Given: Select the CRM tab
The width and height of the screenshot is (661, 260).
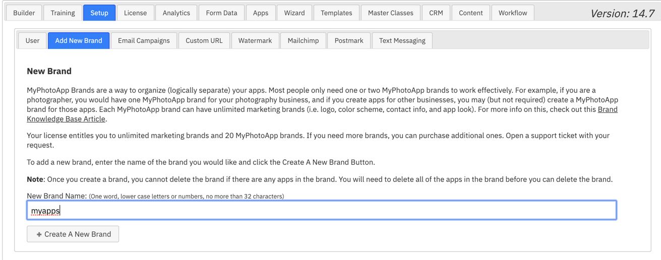Looking at the screenshot, I should 436,13.
